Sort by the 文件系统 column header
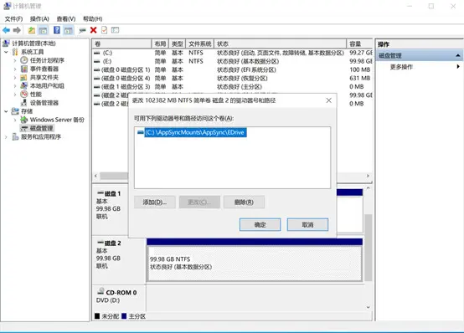Viewport: 464px width, 333px height. coord(199,44)
